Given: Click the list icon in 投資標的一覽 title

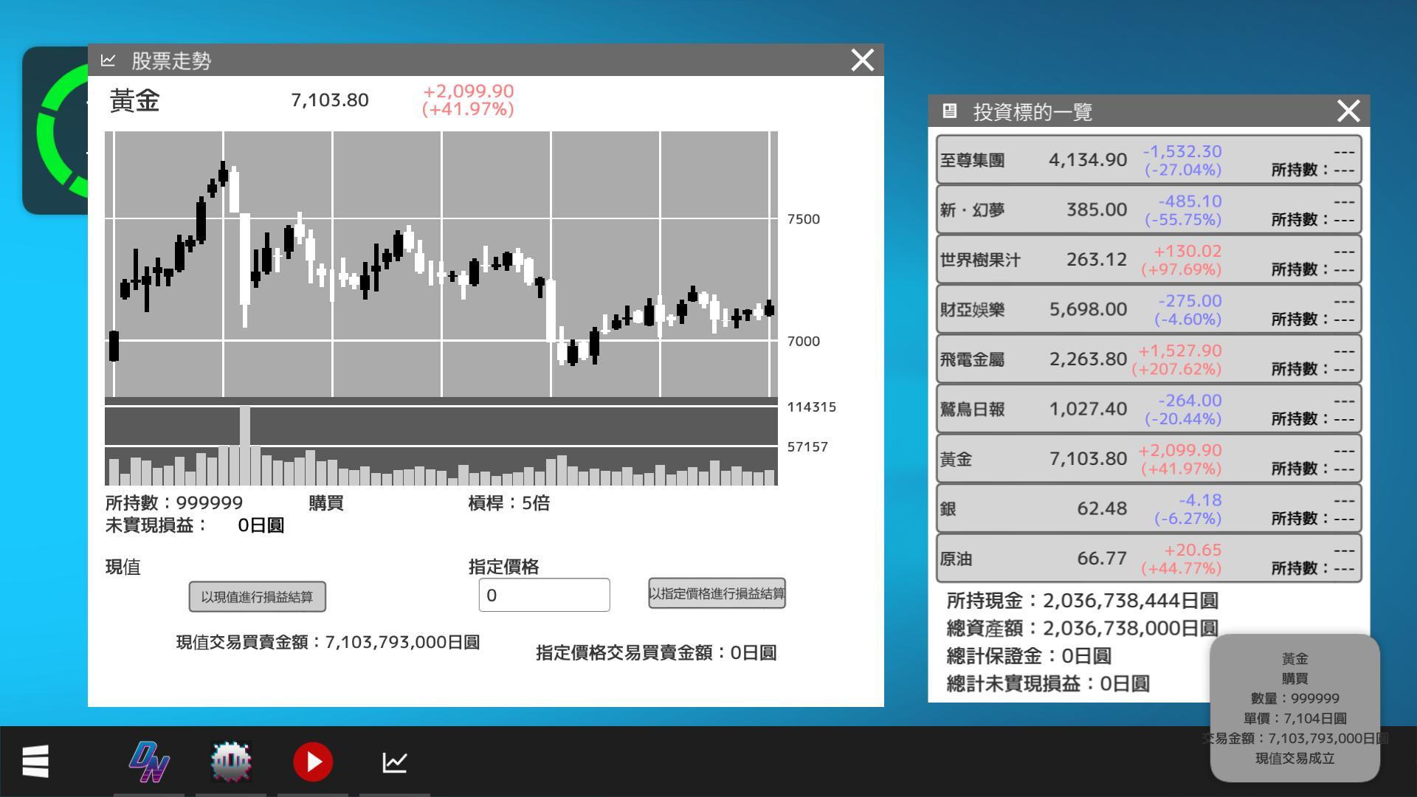Looking at the screenshot, I should pos(949,111).
